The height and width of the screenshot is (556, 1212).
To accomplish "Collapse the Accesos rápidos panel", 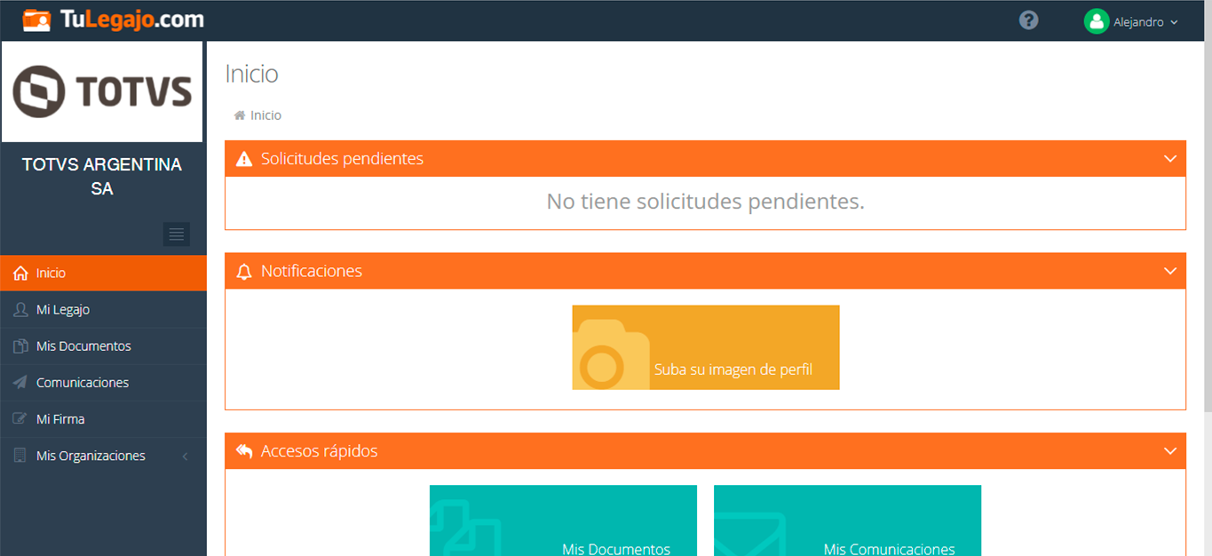I will coord(1169,451).
